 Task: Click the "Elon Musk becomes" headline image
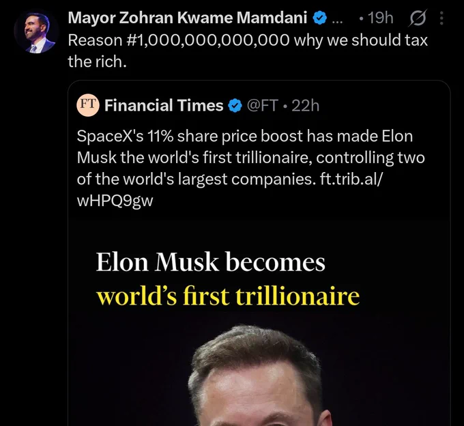coord(210,262)
